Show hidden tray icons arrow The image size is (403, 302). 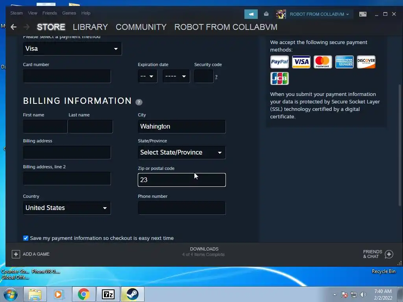[x=335, y=295]
